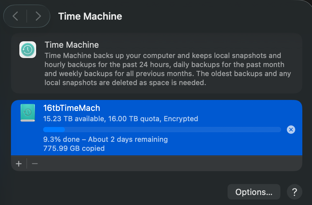Go back with the left chevron

[x=15, y=16]
